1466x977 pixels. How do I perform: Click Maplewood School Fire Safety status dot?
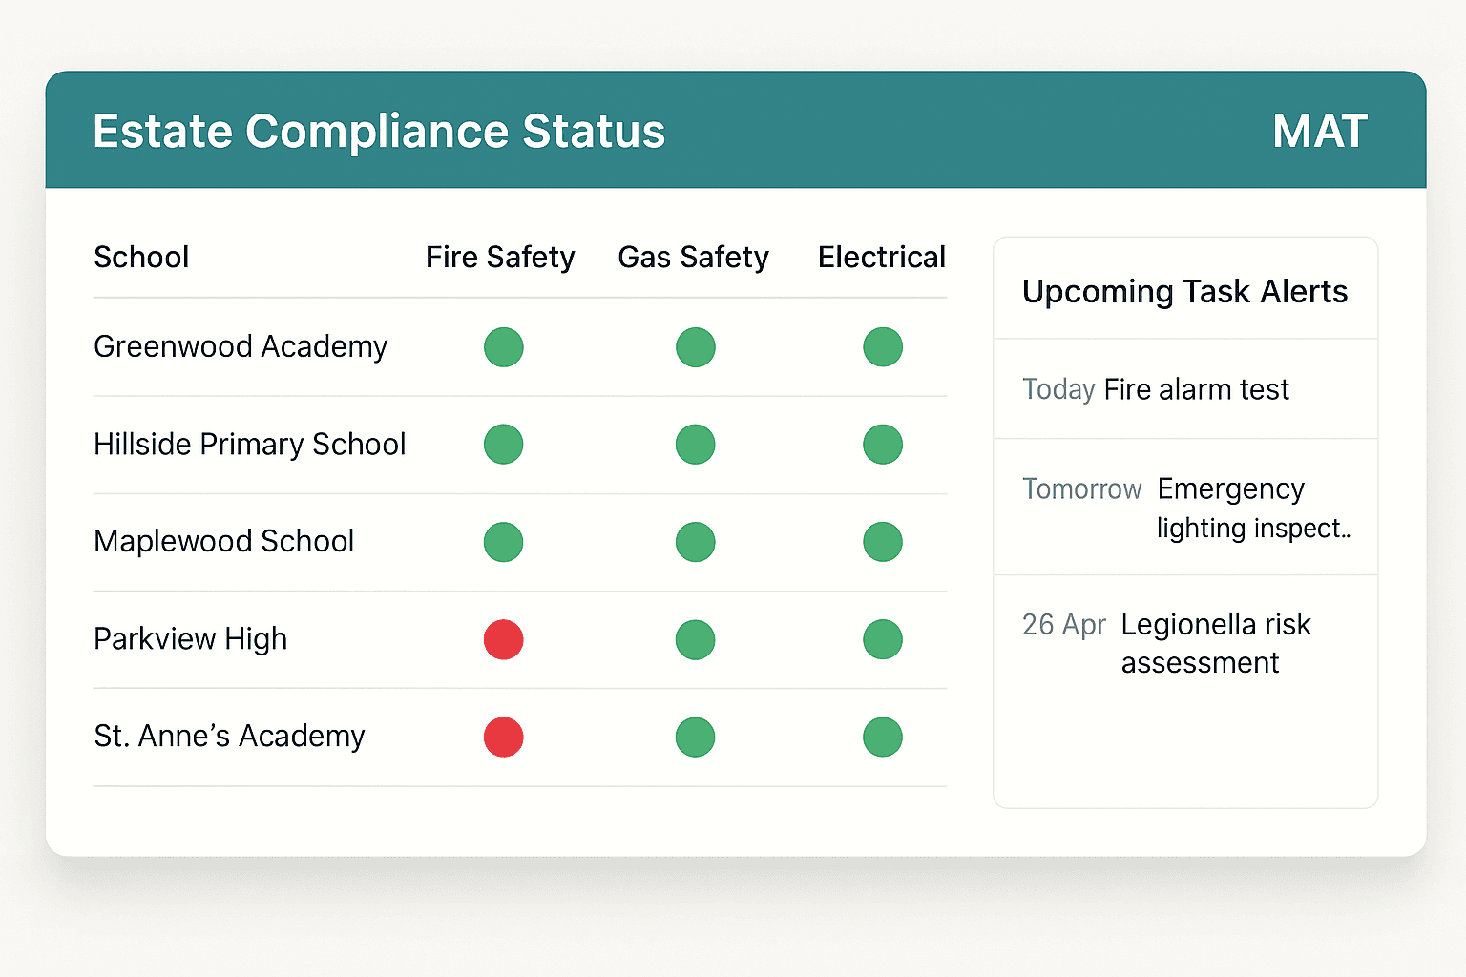(x=503, y=542)
